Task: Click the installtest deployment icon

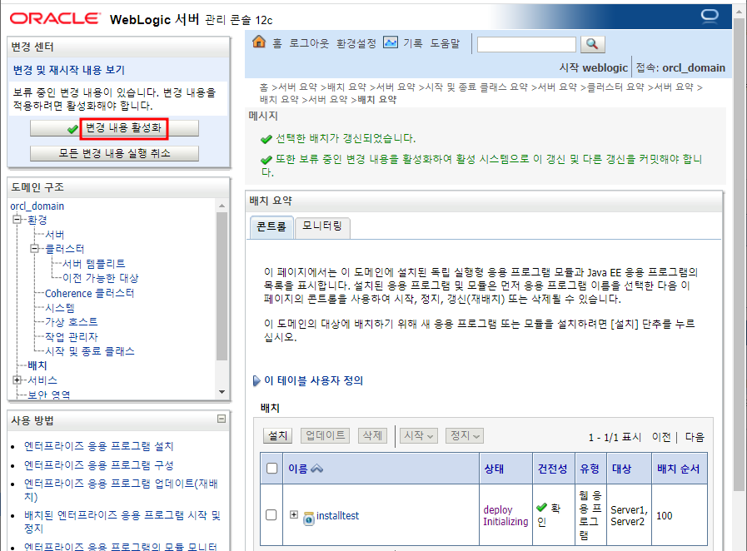Action: (309, 518)
